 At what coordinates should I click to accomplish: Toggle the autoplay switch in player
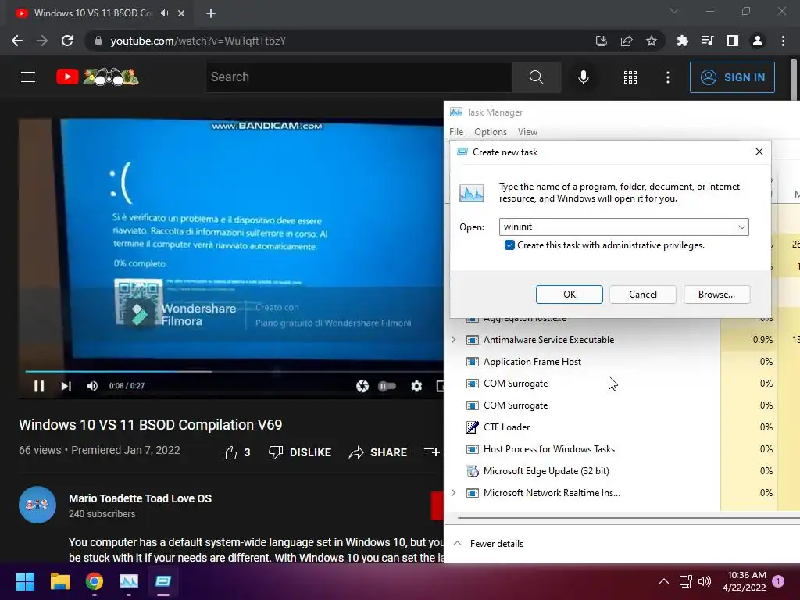(x=387, y=386)
